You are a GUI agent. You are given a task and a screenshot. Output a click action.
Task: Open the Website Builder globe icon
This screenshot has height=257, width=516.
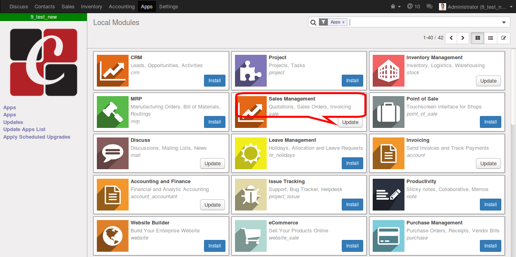[x=113, y=236]
